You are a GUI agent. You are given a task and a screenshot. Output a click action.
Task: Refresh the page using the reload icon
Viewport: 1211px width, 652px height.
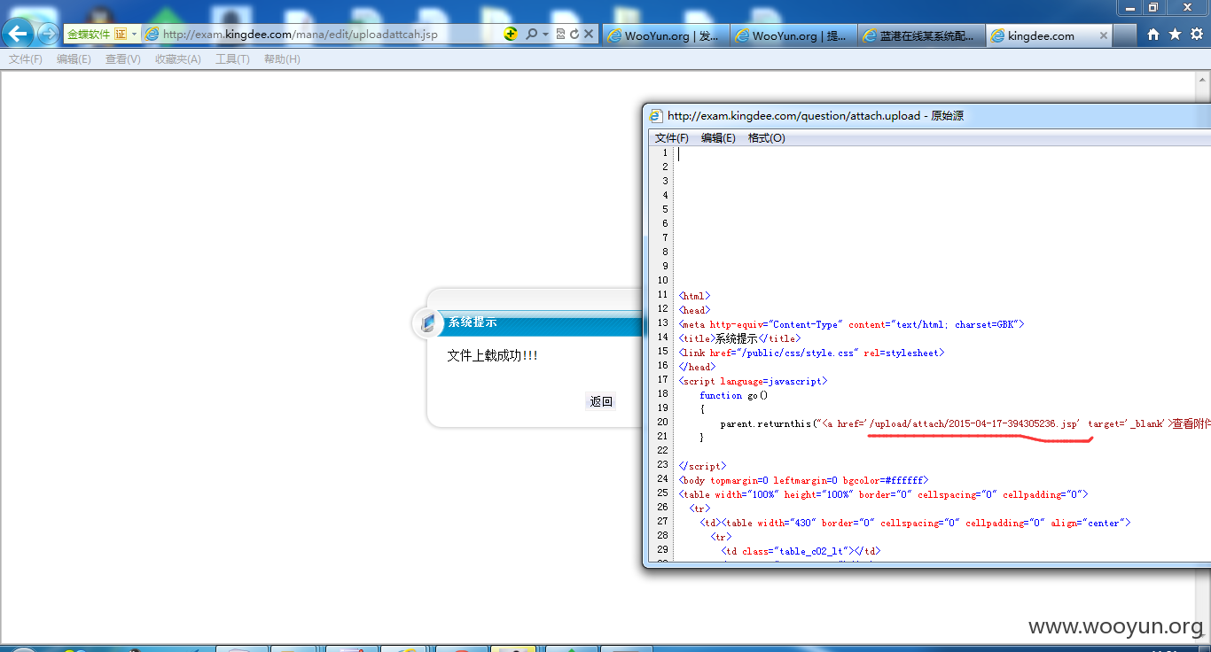click(574, 34)
